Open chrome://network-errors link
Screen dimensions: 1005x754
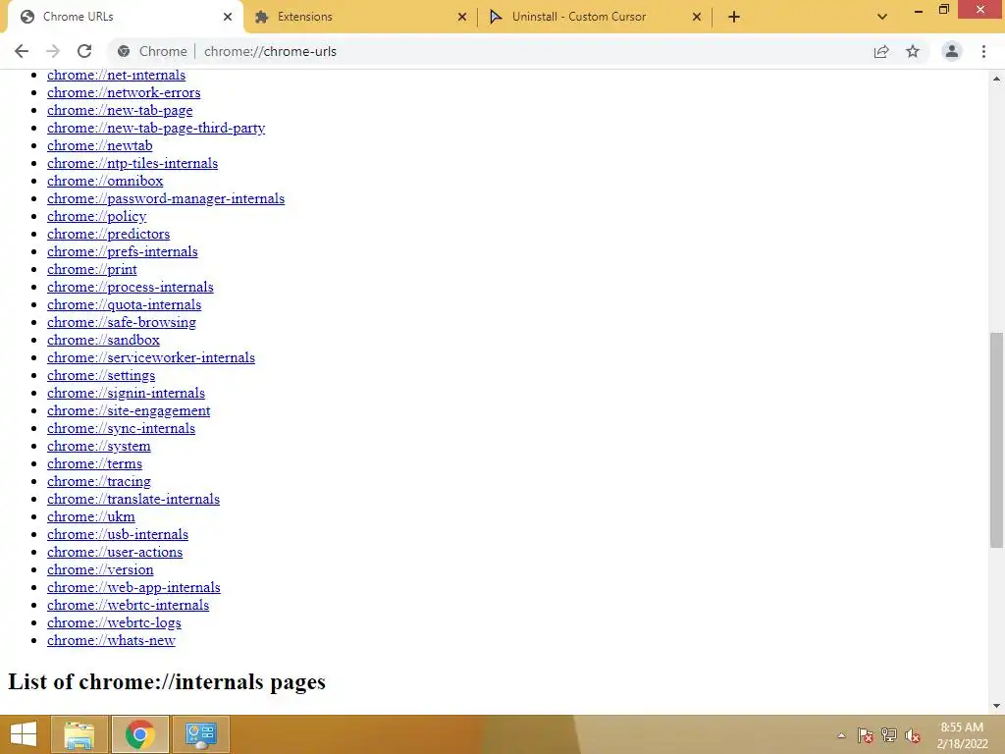tap(124, 92)
